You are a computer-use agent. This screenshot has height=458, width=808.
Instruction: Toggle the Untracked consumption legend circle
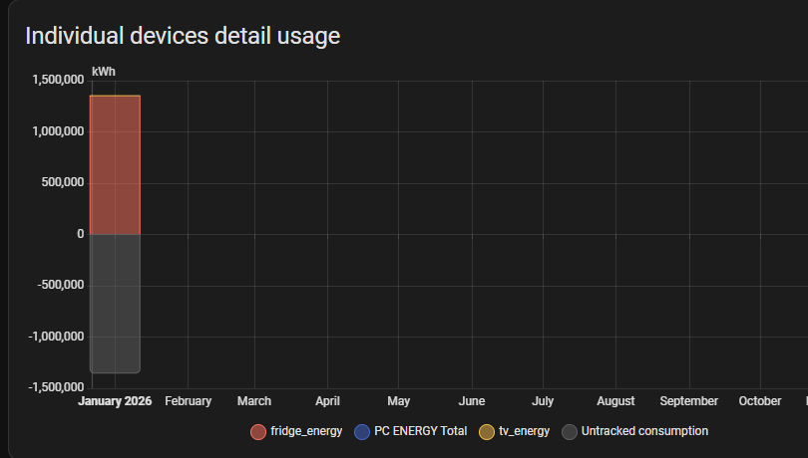570,432
